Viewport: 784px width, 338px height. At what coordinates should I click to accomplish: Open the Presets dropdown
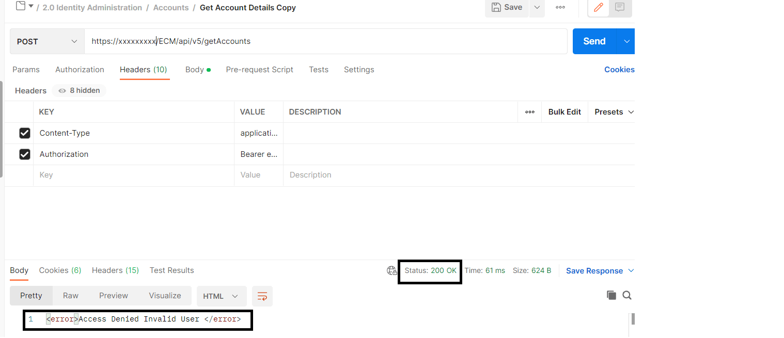(x=614, y=112)
